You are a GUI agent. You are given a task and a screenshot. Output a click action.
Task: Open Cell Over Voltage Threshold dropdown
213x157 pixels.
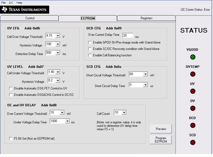(x=57, y=36)
